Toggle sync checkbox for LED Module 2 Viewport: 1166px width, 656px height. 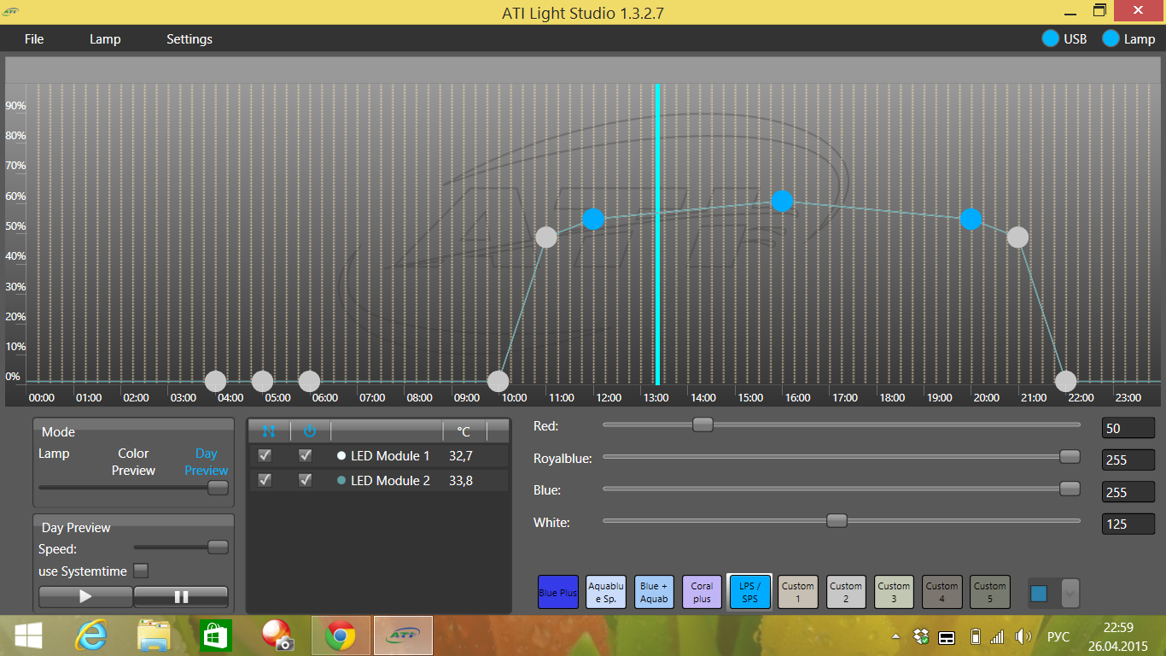[x=265, y=480]
